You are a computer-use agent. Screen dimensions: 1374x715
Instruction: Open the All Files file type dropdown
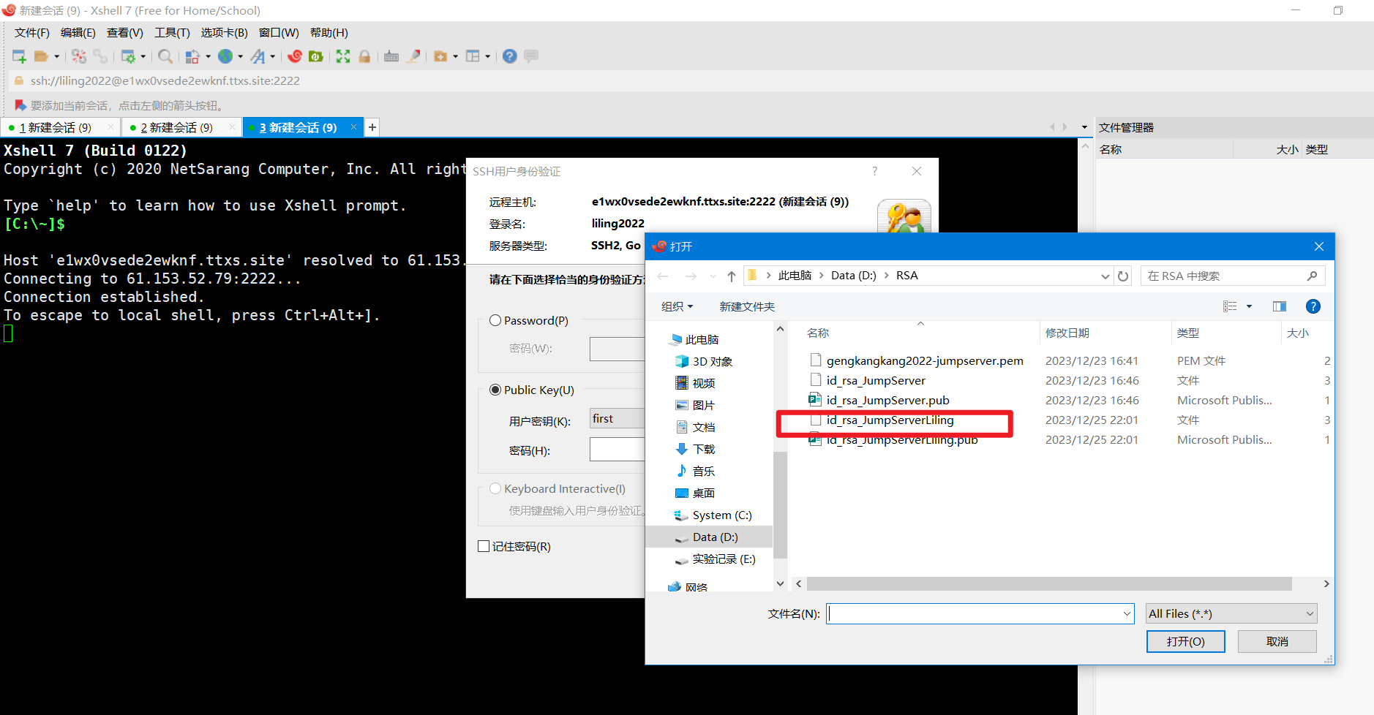pos(1231,614)
